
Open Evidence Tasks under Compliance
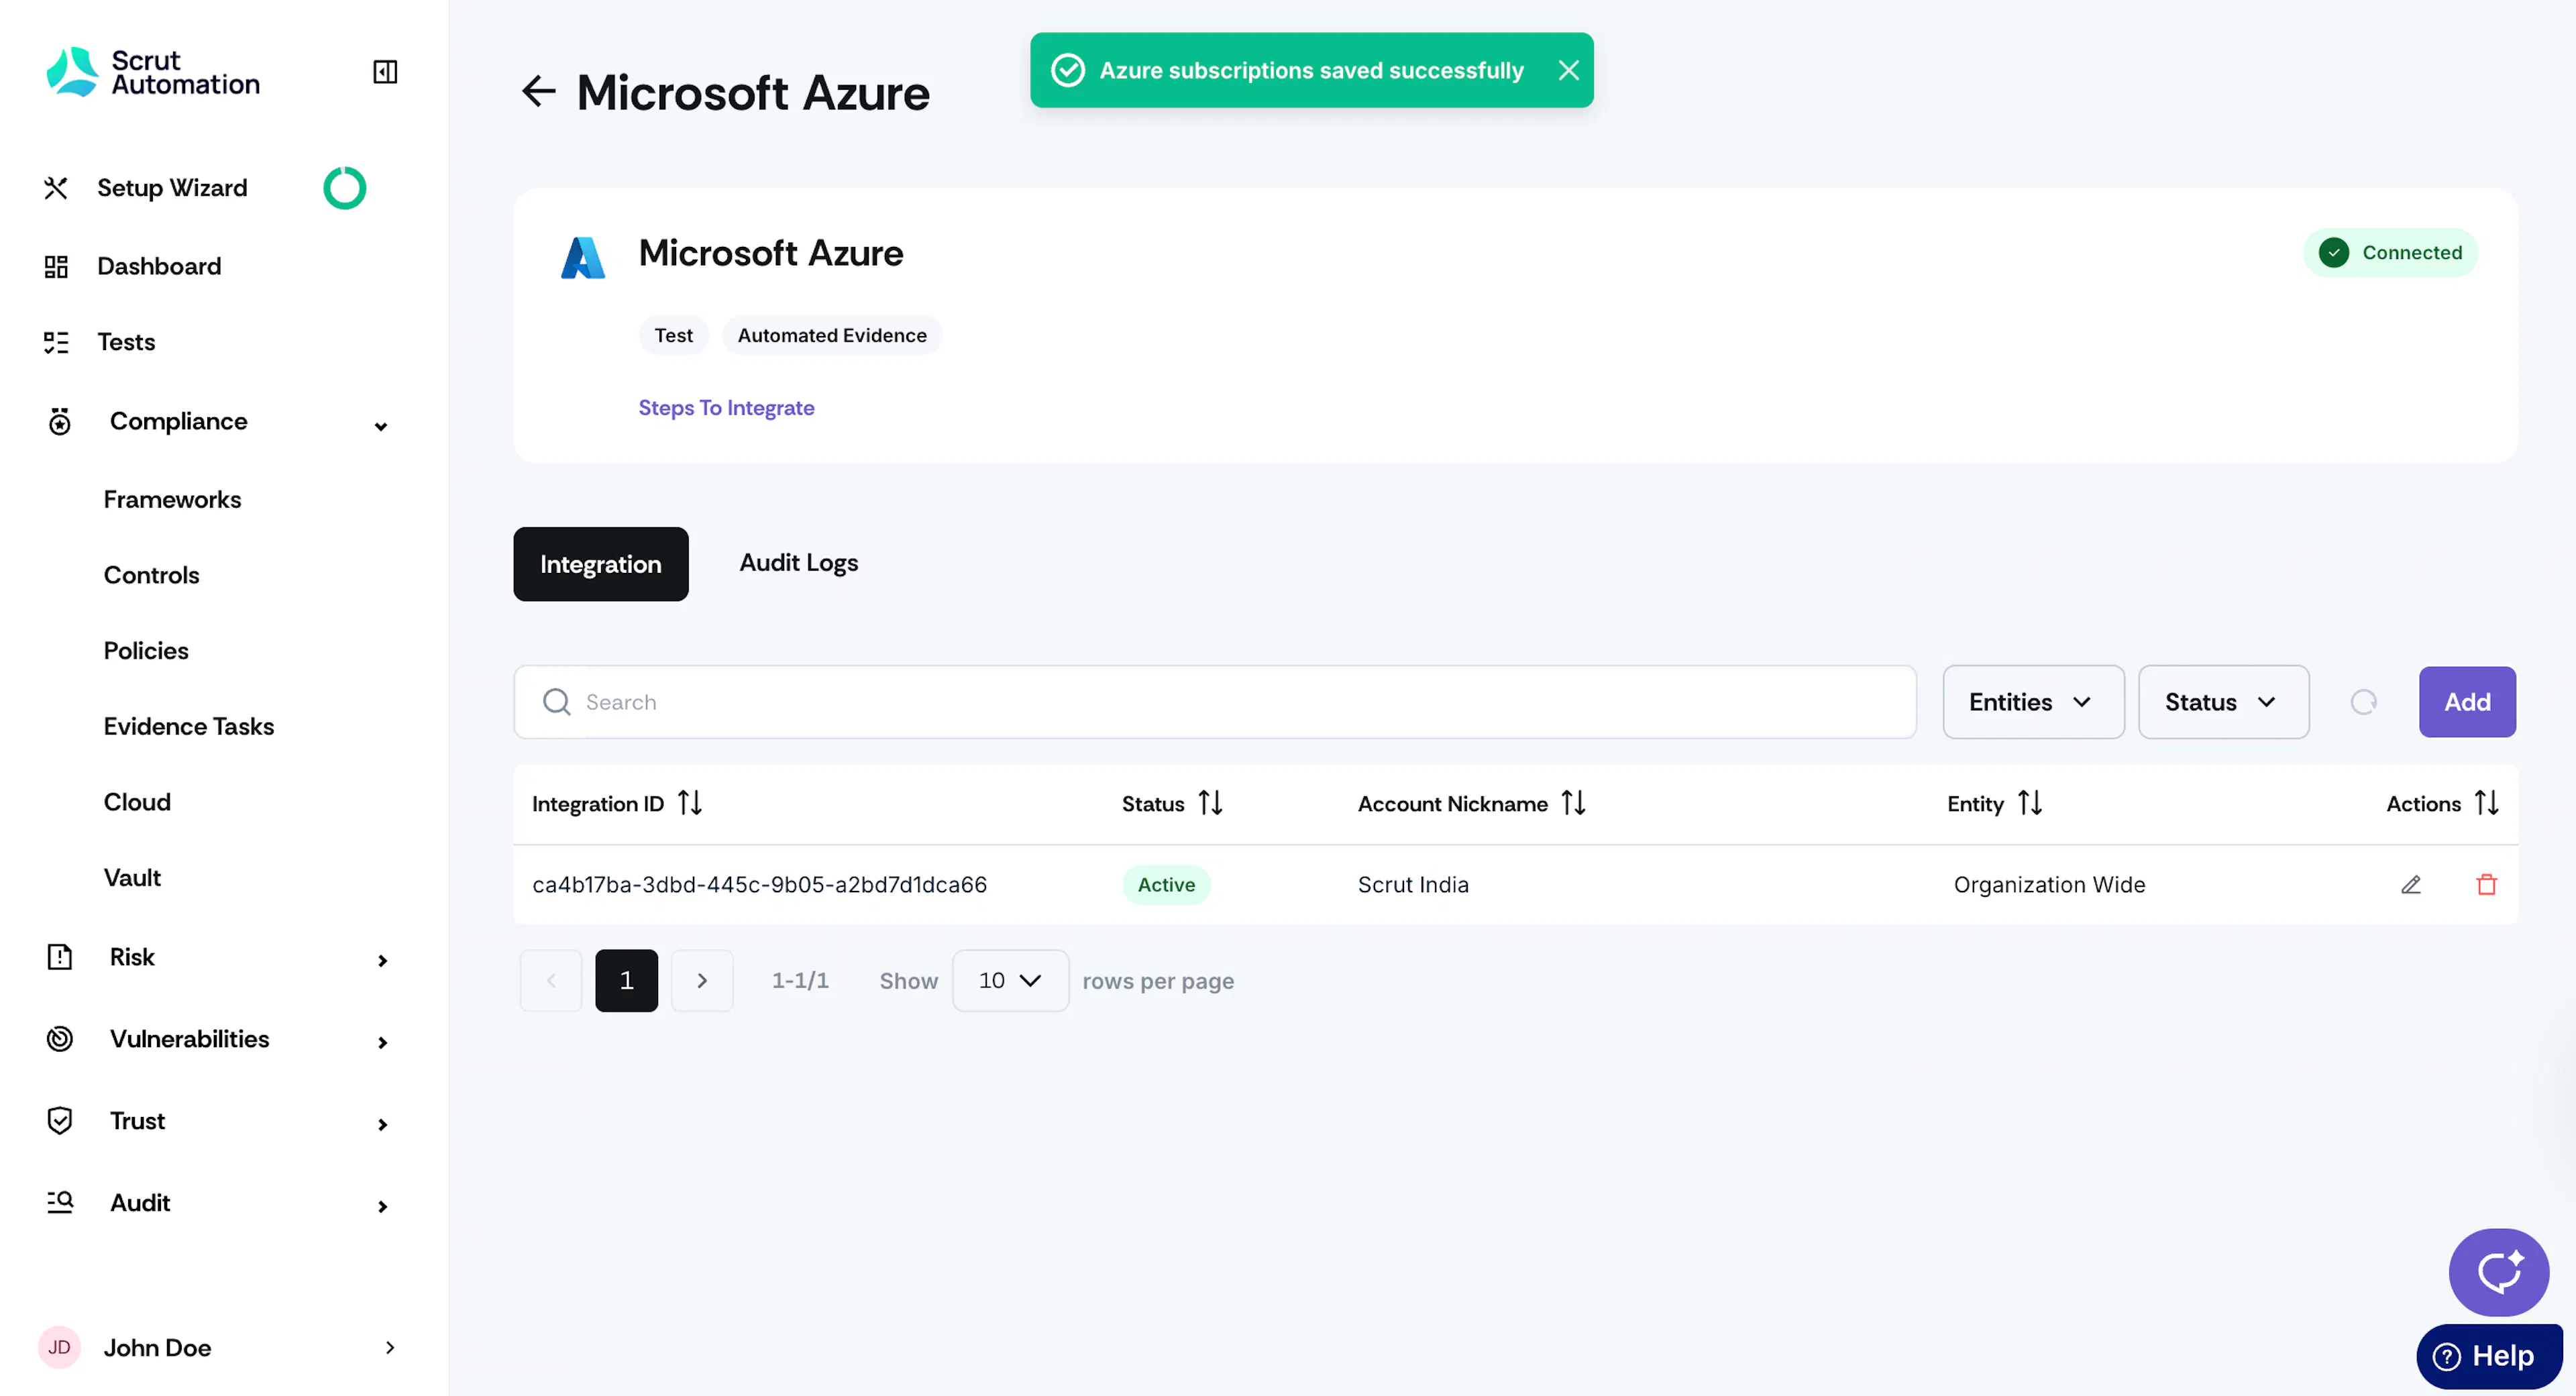[x=189, y=726]
